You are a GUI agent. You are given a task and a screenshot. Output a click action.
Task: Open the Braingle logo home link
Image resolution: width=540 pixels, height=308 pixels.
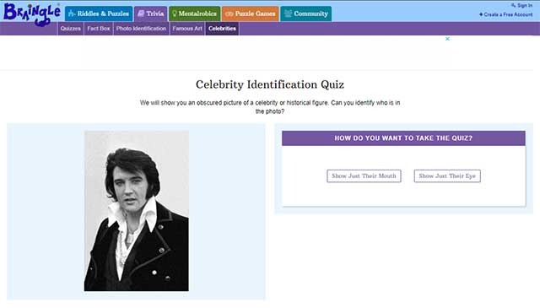32,14
